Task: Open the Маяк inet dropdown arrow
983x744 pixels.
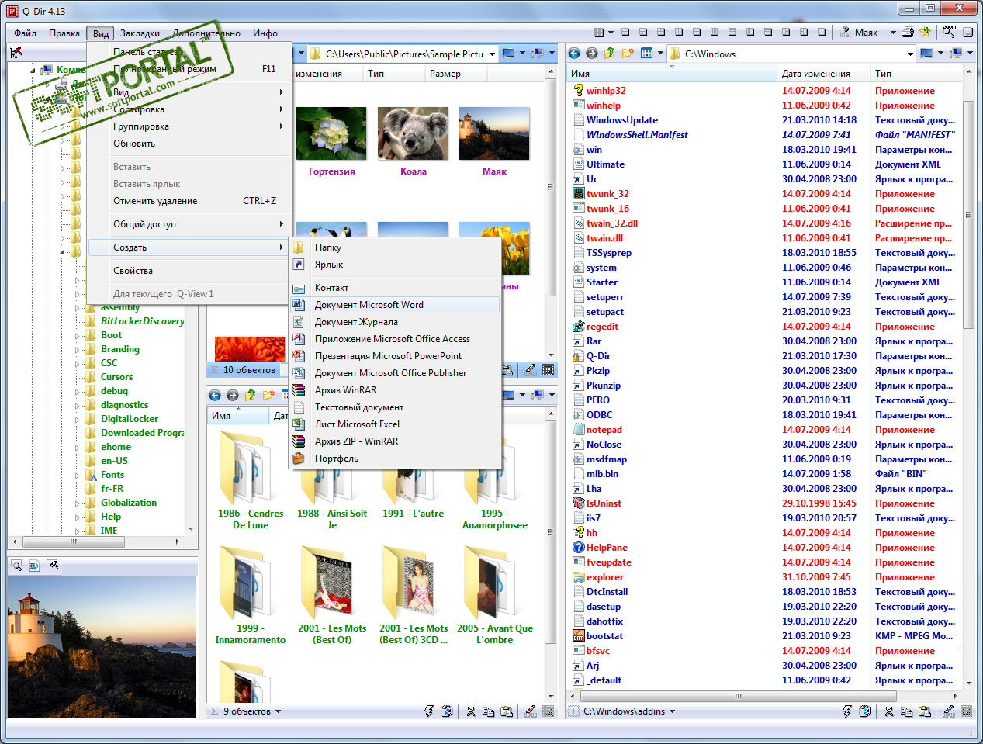Action: click(x=893, y=33)
